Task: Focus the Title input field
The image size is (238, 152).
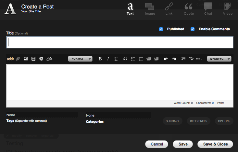Action: [x=119, y=42]
